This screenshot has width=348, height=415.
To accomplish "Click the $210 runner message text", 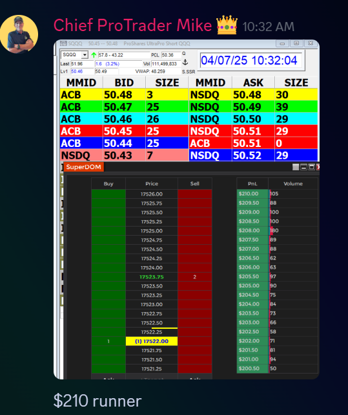I will tap(97, 401).
